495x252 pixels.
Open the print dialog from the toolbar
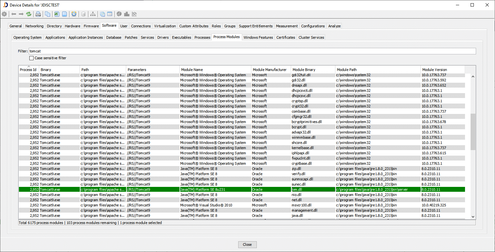pyautogui.click(x=38, y=14)
